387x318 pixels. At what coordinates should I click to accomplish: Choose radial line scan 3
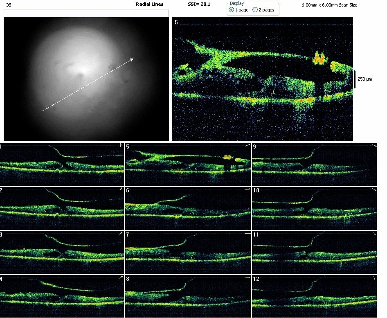(62, 252)
